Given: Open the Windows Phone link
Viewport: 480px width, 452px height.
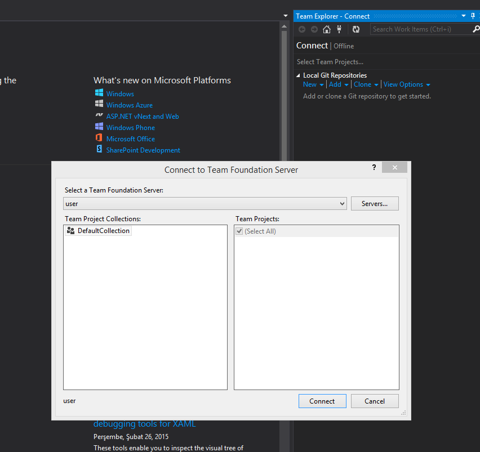Looking at the screenshot, I should point(131,128).
